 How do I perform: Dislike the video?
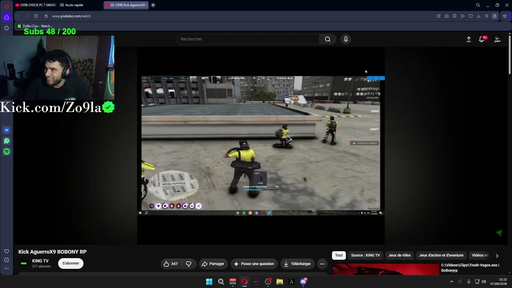click(x=189, y=264)
